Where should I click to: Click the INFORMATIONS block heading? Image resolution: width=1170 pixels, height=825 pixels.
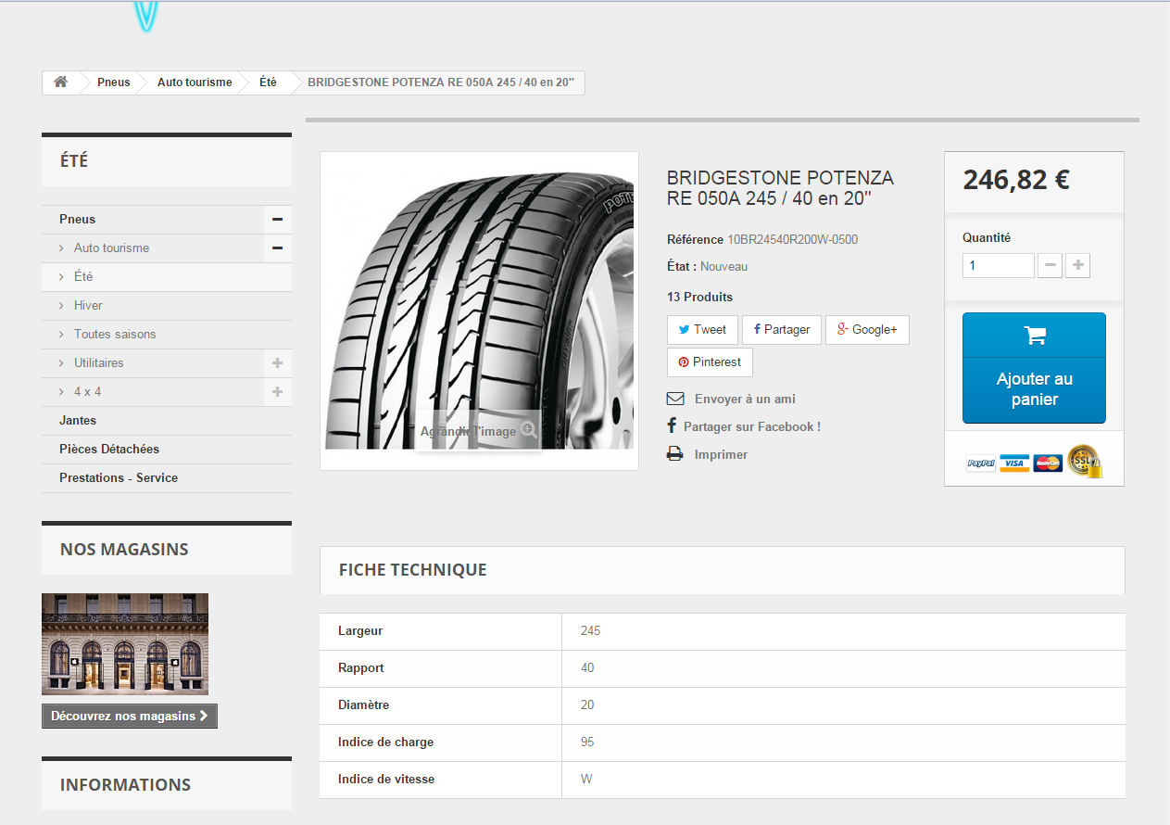(x=125, y=785)
